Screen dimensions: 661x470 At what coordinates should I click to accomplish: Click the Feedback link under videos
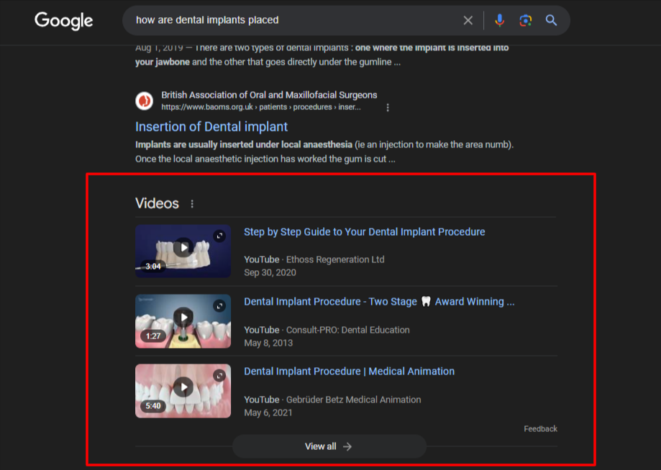540,429
